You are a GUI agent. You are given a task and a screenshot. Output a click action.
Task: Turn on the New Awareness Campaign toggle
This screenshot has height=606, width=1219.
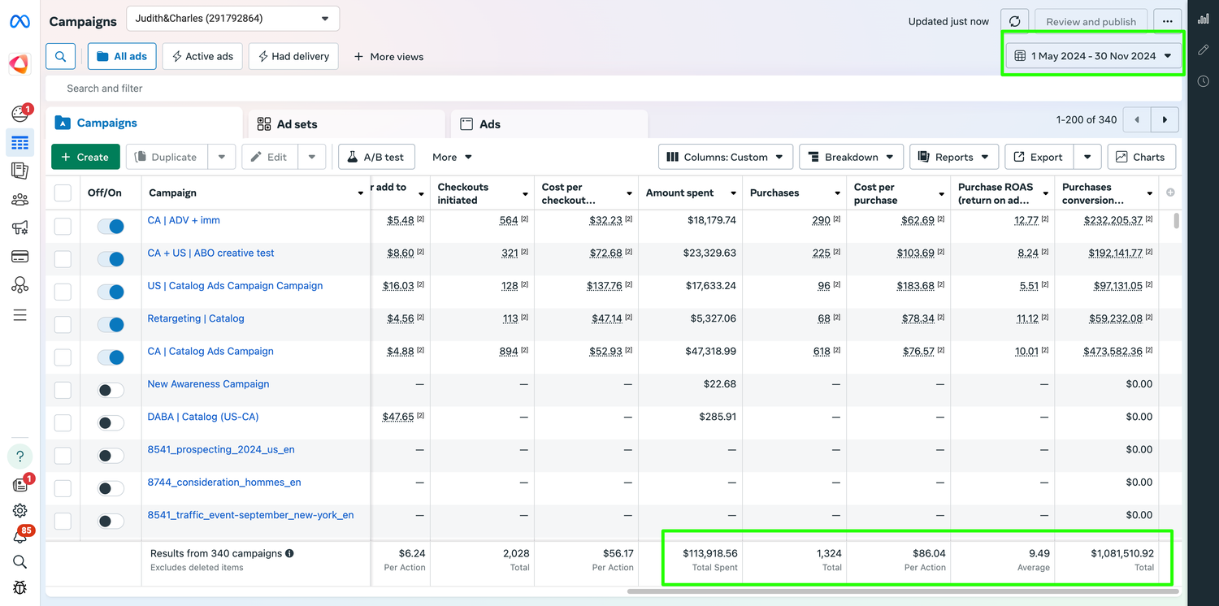point(111,390)
